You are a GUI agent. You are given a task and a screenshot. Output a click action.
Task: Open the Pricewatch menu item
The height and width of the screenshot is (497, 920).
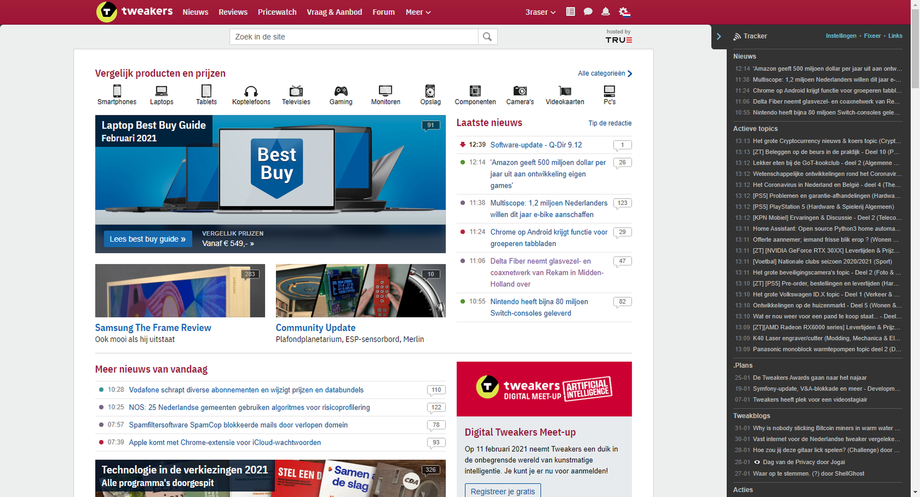pyautogui.click(x=277, y=12)
